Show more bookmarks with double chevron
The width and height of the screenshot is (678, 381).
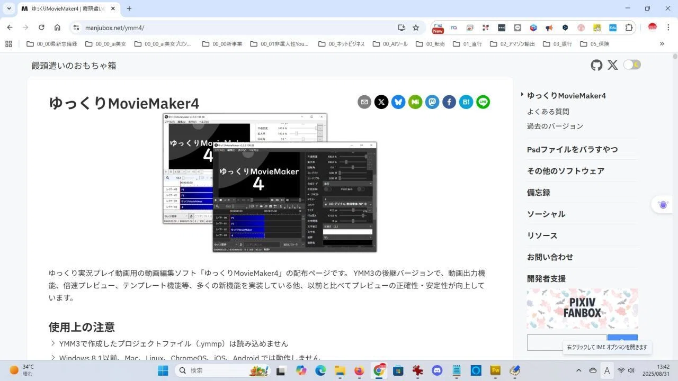662,44
